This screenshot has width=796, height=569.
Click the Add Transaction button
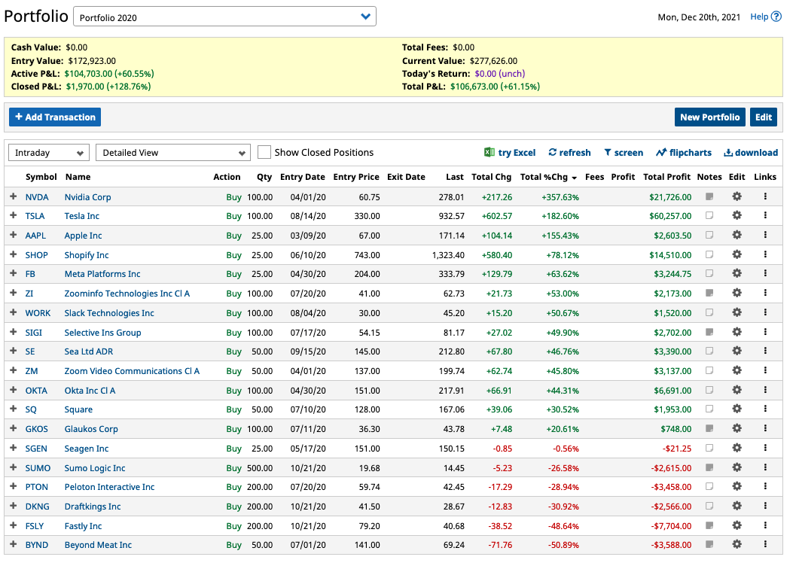pyautogui.click(x=55, y=117)
